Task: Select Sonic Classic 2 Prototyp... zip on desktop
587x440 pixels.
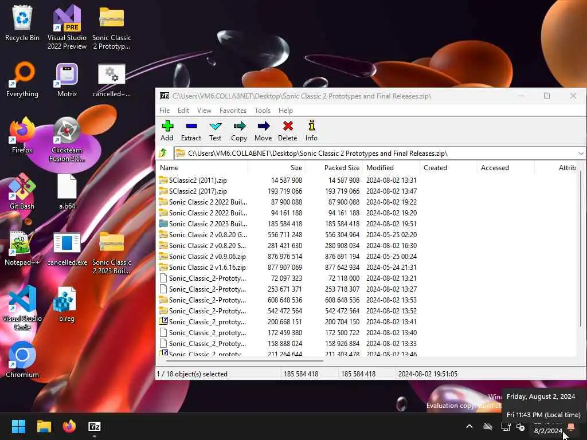Action: pyautogui.click(x=112, y=28)
